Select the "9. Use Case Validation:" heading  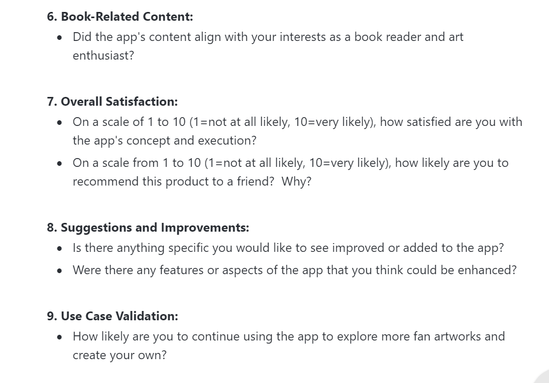[112, 316]
